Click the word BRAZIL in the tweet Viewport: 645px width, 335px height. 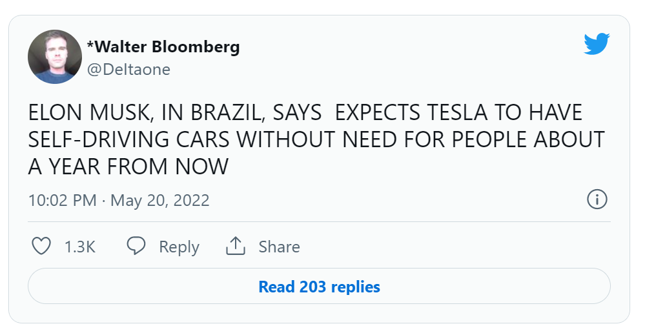click(222, 113)
